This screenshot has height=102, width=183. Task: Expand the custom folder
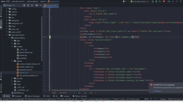point(7,12)
